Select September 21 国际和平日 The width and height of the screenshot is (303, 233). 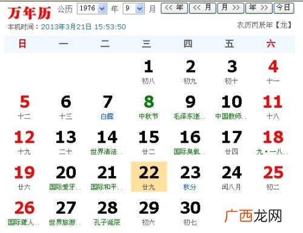(107, 178)
